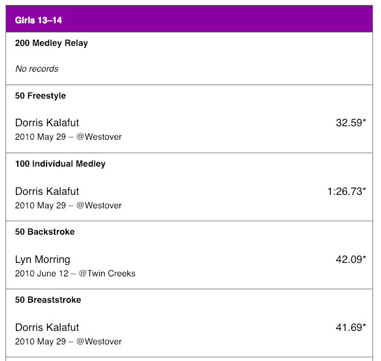The image size is (381, 361).
Task: Open the 100 Individual Medley heading
Action: 60,164
